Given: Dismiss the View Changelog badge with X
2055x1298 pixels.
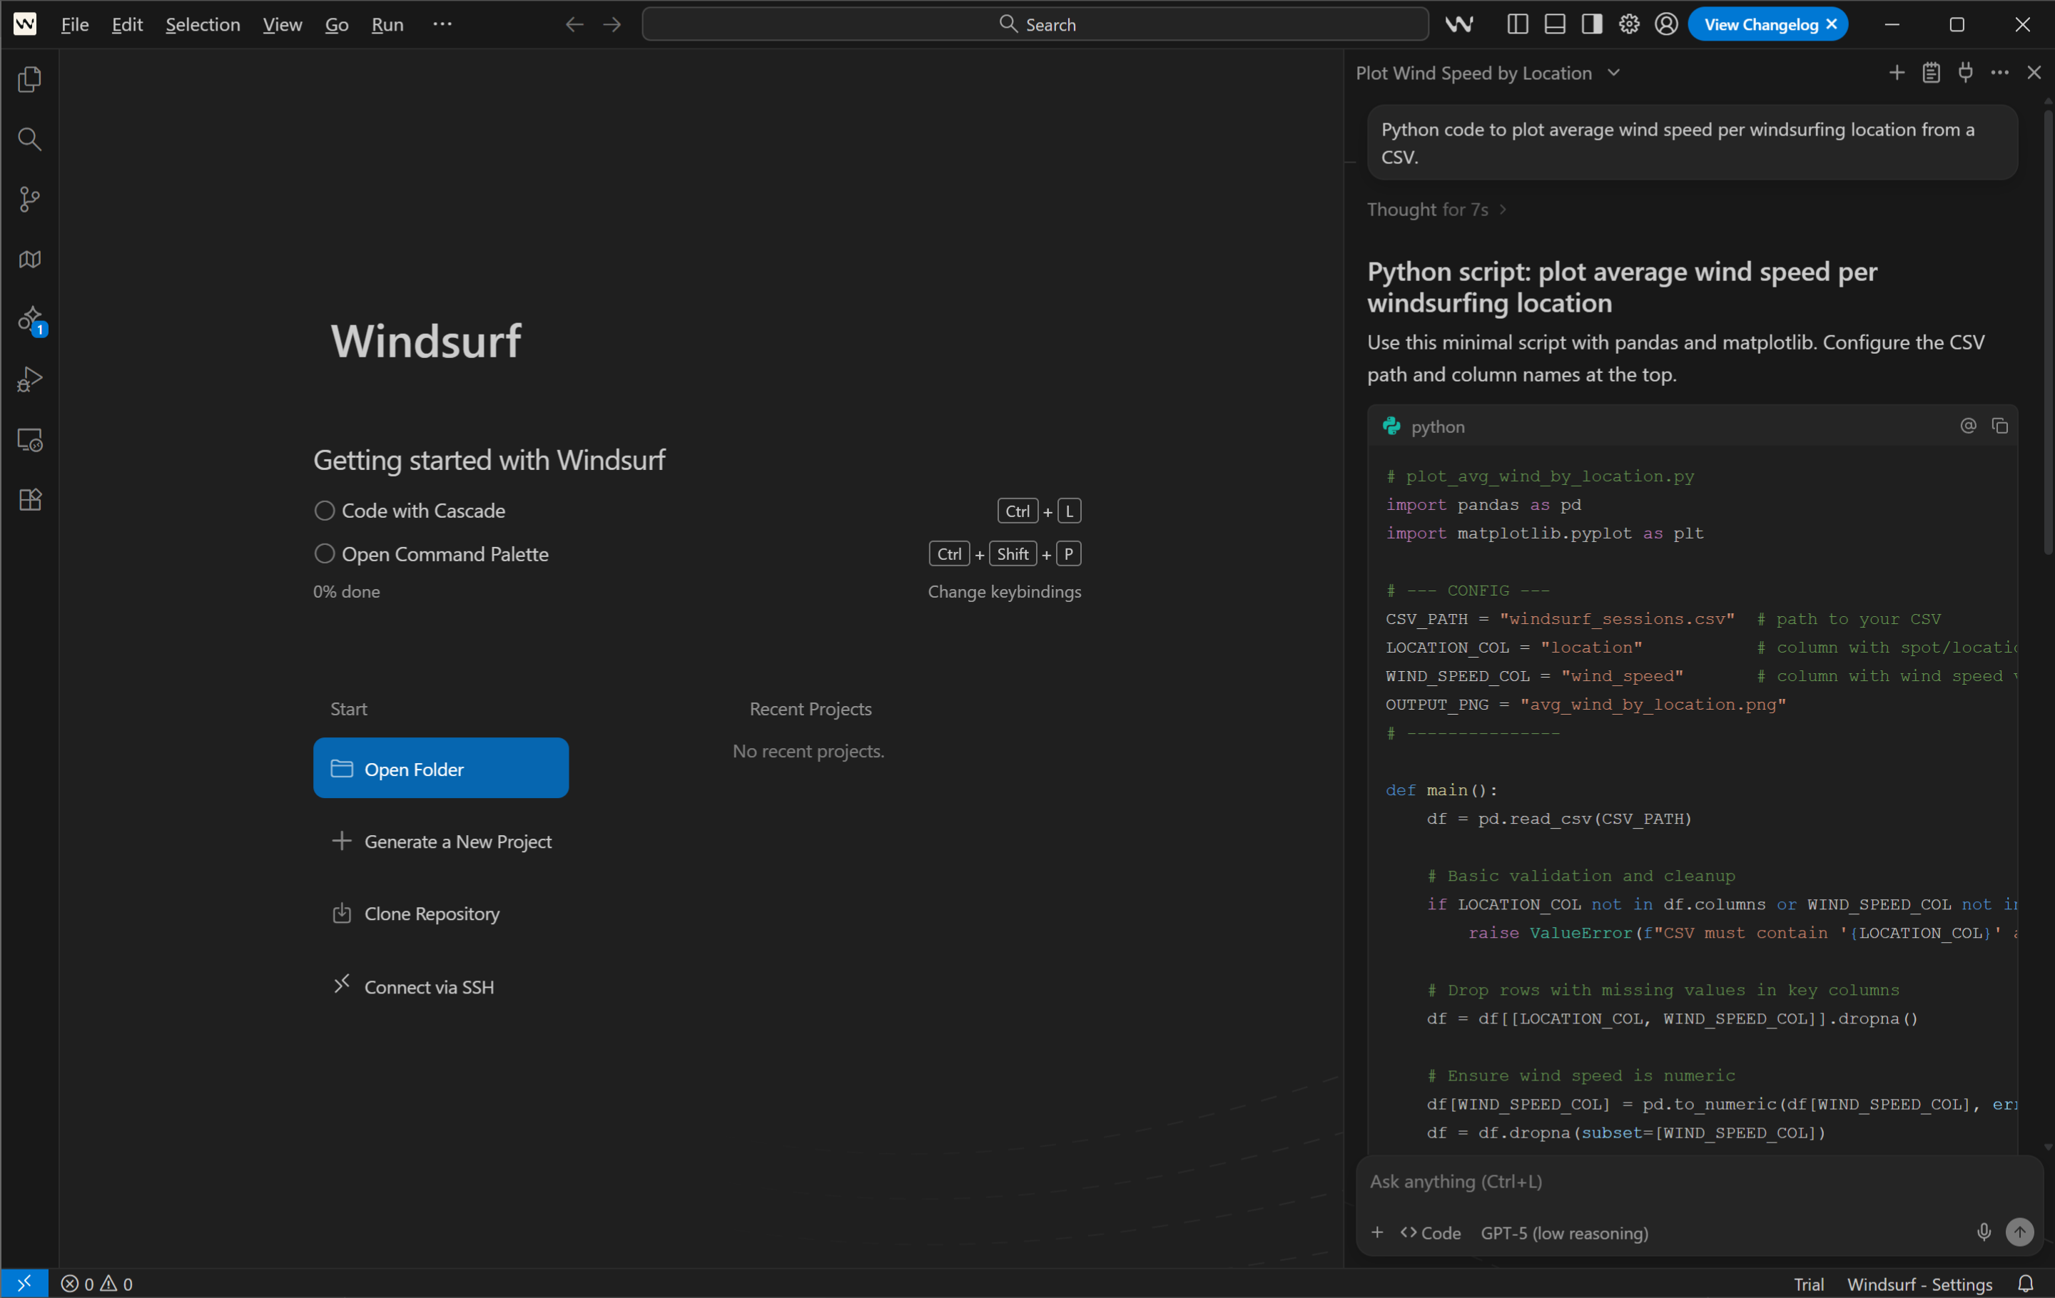Looking at the screenshot, I should 1832,24.
